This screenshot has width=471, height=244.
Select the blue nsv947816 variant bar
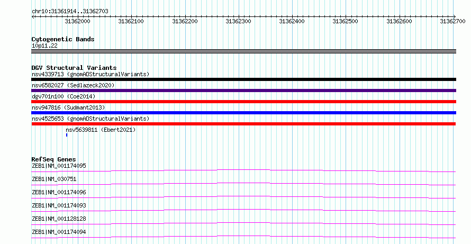[x=243, y=113]
